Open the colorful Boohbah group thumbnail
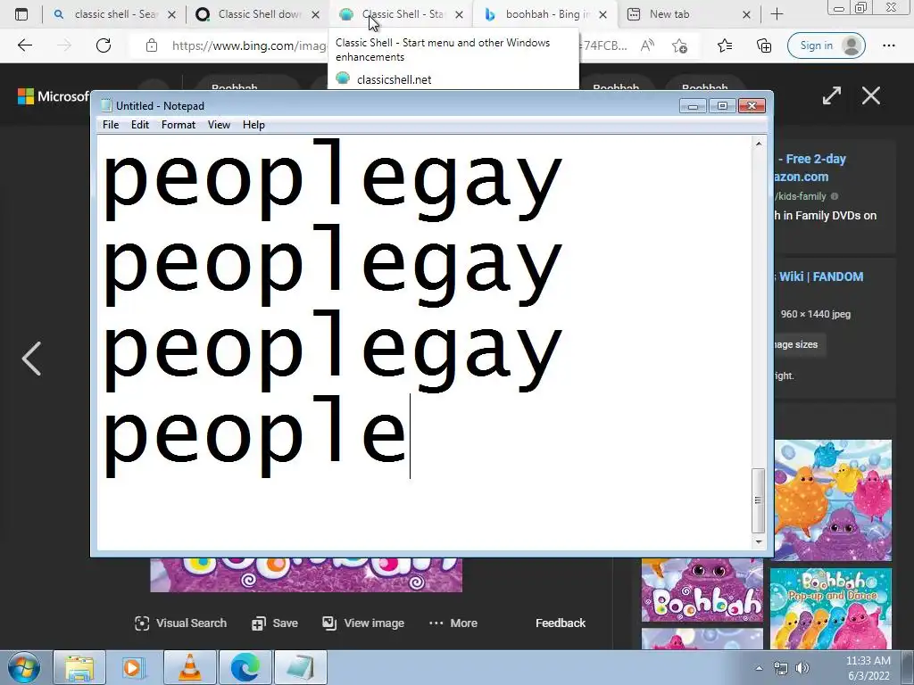914x685 pixels. 833,500
